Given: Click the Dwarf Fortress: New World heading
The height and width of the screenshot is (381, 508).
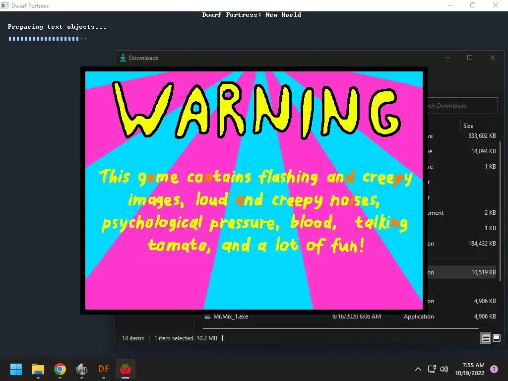Looking at the screenshot, I should click(x=252, y=14).
